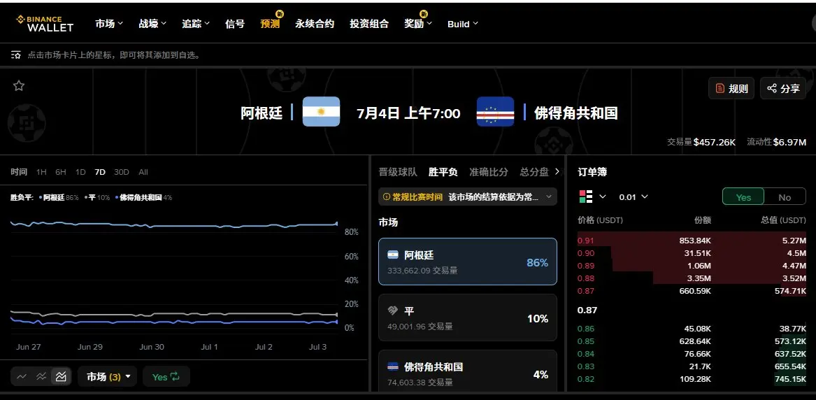The width and height of the screenshot is (816, 400).
Task: Set chart time range to 1H
Action: tap(41, 171)
